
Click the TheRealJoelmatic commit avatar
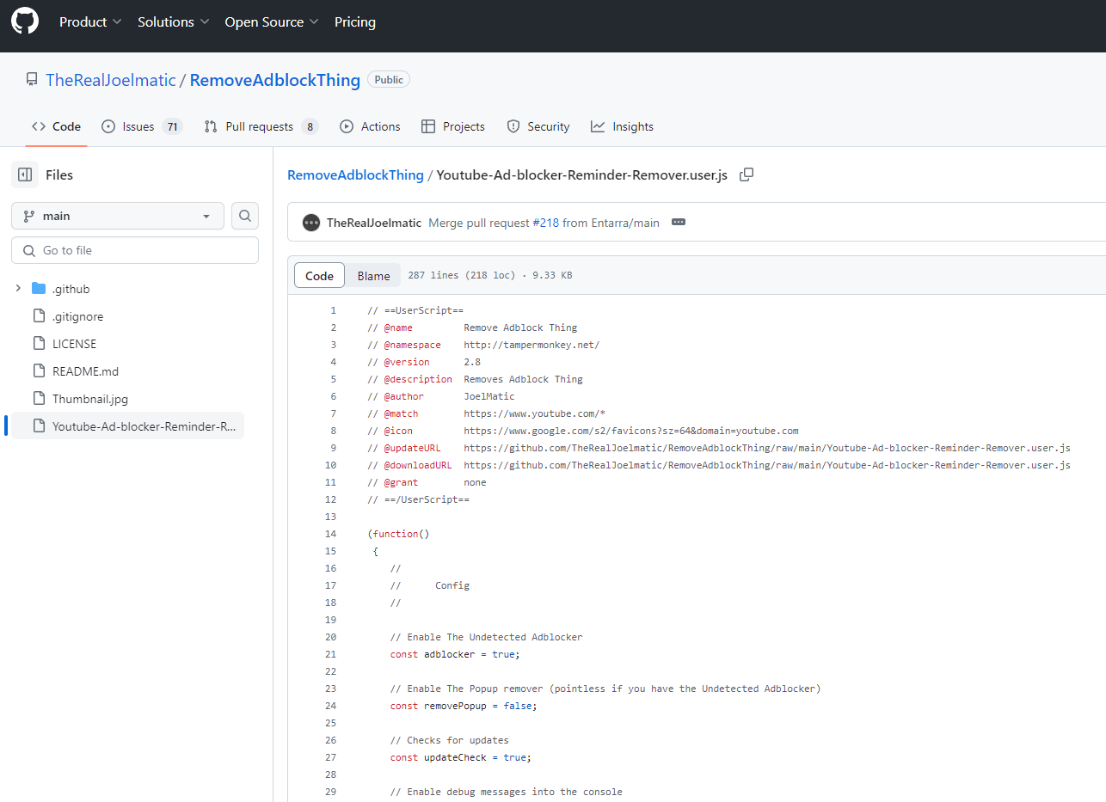[x=311, y=223]
